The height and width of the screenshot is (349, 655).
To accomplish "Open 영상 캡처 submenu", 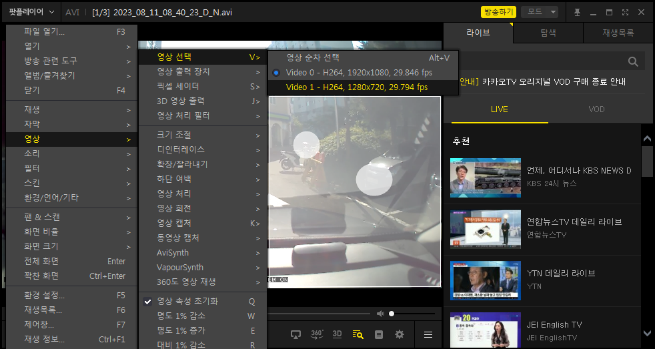I will point(203,224).
